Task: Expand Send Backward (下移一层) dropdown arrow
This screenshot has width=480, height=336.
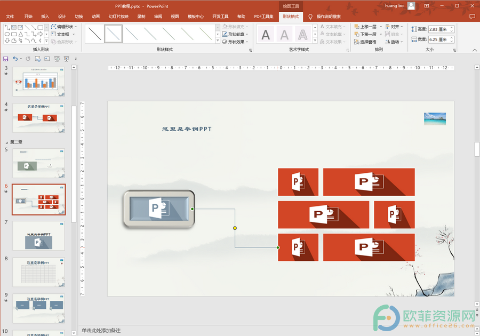Action: 381,34
